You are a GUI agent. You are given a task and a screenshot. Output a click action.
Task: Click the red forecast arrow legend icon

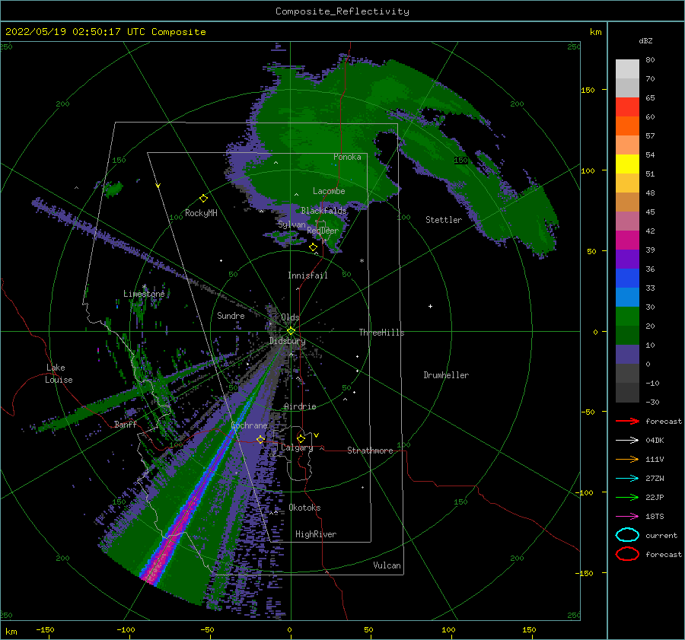627,421
